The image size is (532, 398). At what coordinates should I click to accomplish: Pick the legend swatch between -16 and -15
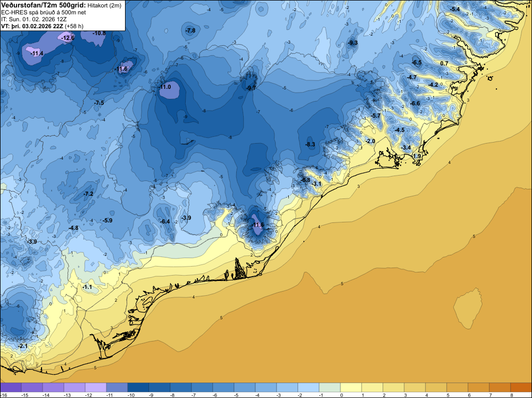[x=11, y=387]
